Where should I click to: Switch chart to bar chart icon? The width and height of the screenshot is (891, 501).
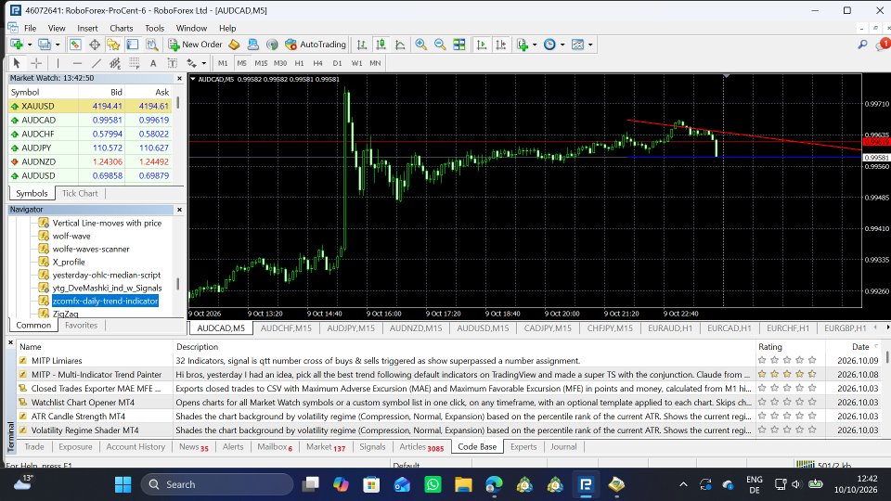361,45
